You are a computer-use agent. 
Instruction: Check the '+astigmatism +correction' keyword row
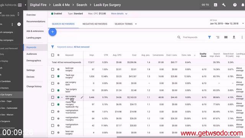(53, 112)
